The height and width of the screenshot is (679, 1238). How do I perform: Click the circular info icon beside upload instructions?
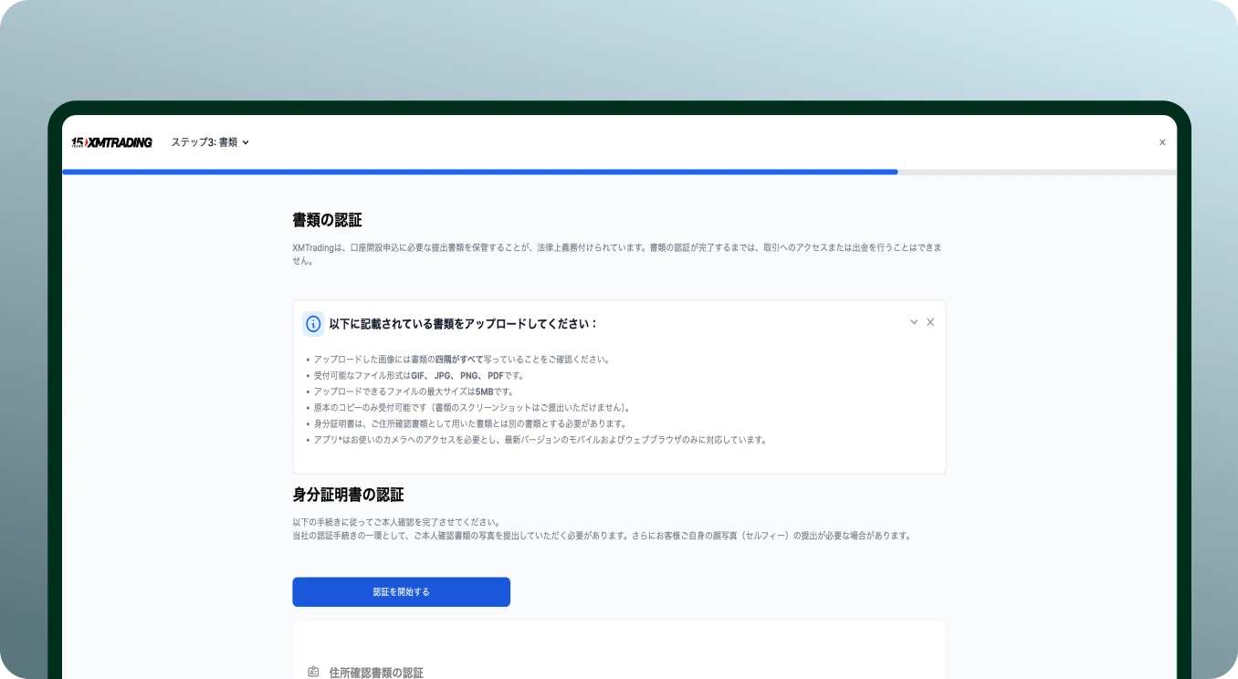tap(311, 323)
